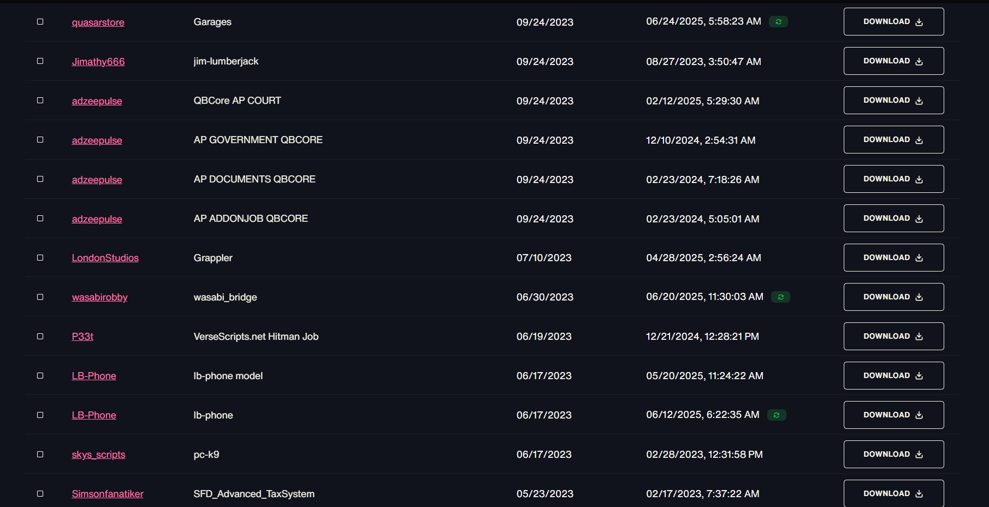Click timestamp '12/10/2024, 2:54:31 AM'
The width and height of the screenshot is (989, 507).
[x=701, y=140]
